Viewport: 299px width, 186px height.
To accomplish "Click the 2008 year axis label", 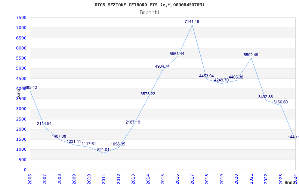I will tap(59, 179).
